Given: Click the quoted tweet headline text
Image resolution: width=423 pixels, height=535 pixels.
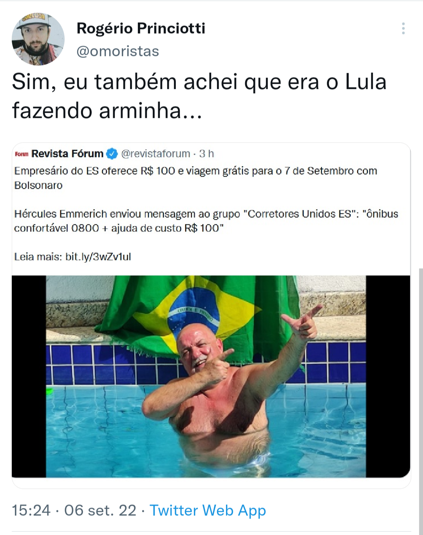Looking at the screenshot, I should point(196,178).
